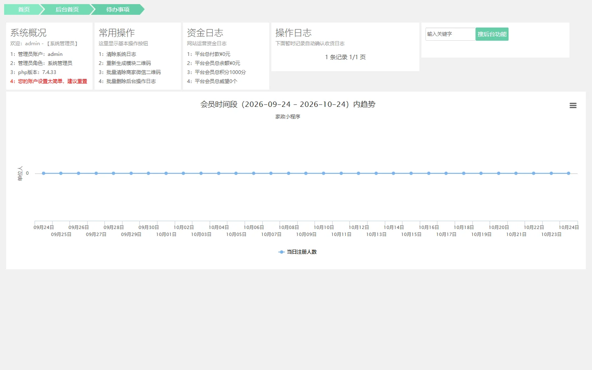Viewport: 592px width, 370px height.
Task: Click red warning 您的账户设置太简单，建议重置
Action: pos(53,81)
